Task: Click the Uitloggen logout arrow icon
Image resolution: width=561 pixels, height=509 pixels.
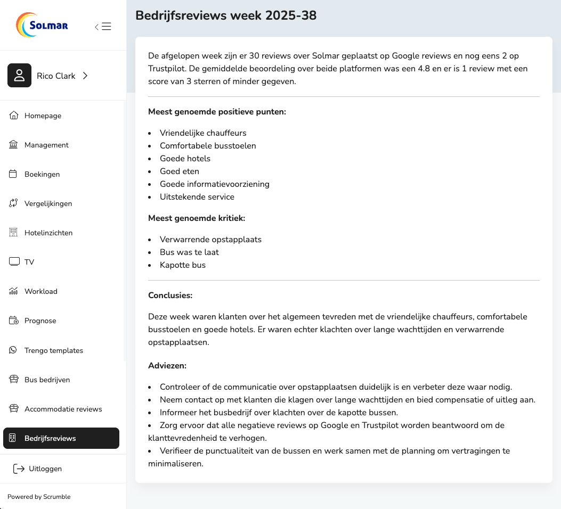Action: coord(19,469)
